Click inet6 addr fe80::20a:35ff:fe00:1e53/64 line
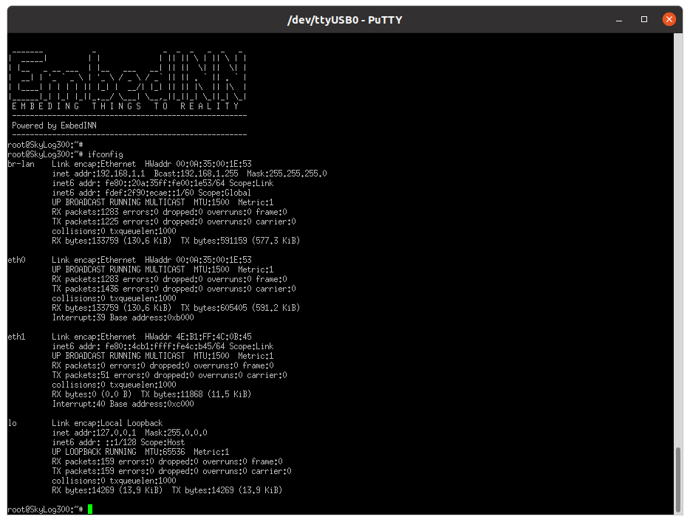690x522 pixels. pyautogui.click(x=163, y=183)
